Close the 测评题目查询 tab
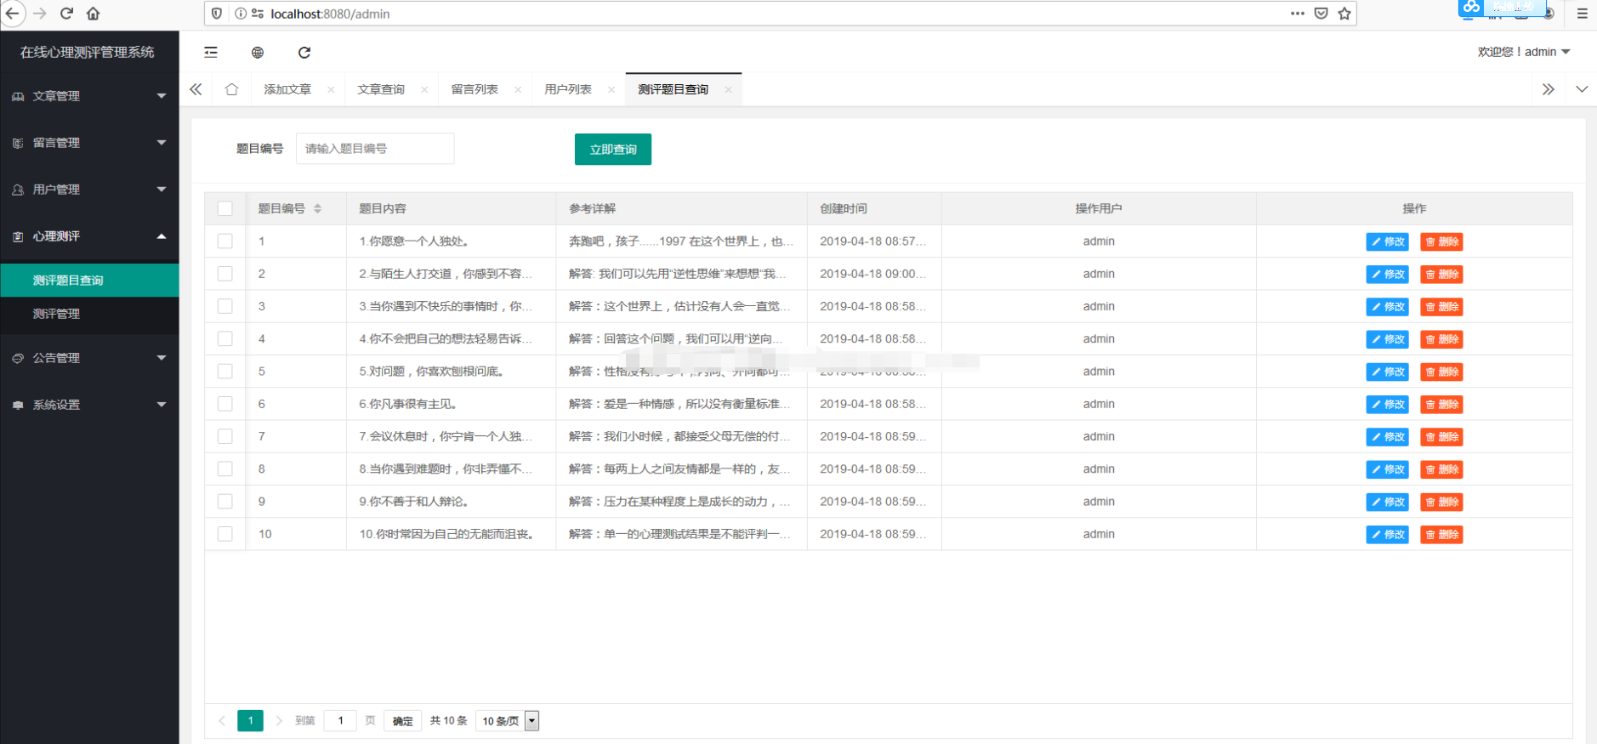The height and width of the screenshot is (744, 1597). click(x=728, y=89)
